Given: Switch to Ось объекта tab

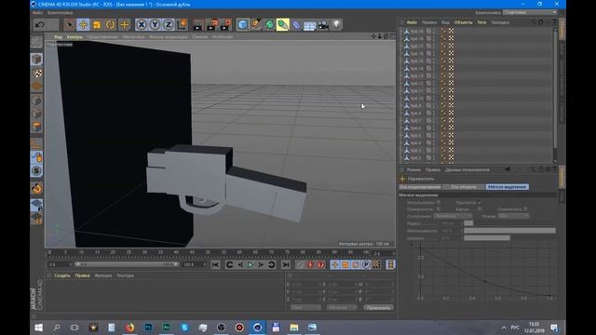Looking at the screenshot, I should (x=464, y=187).
